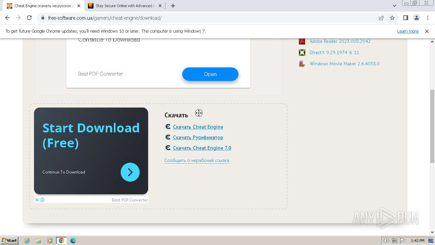Close the Stay Secure Online tab
The height and width of the screenshot is (245, 435).
click(160, 6)
